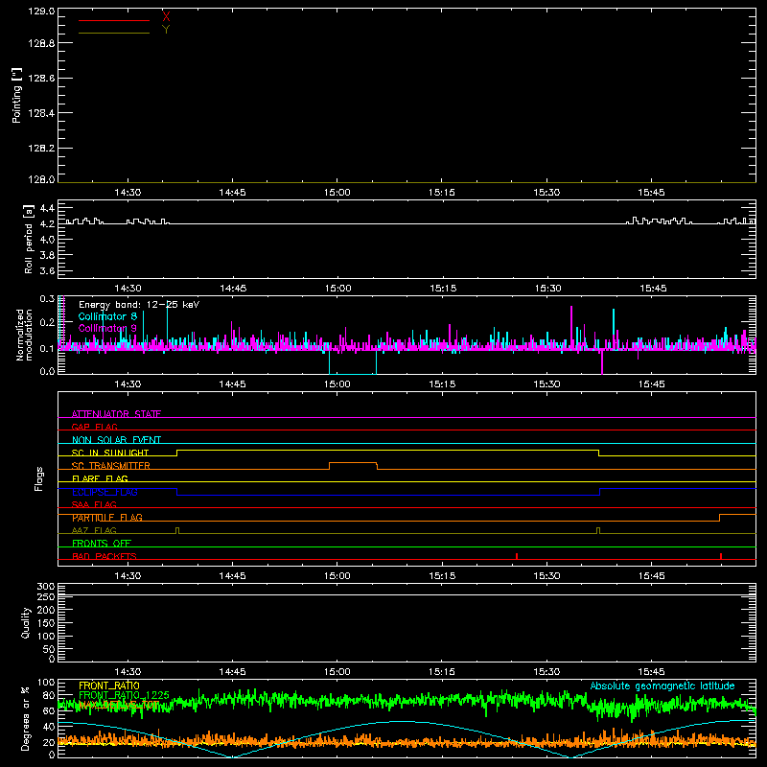The image size is (767, 767).
Task: Click the SC_TRANSMITTER flag label
Action: pyautogui.click(x=111, y=466)
